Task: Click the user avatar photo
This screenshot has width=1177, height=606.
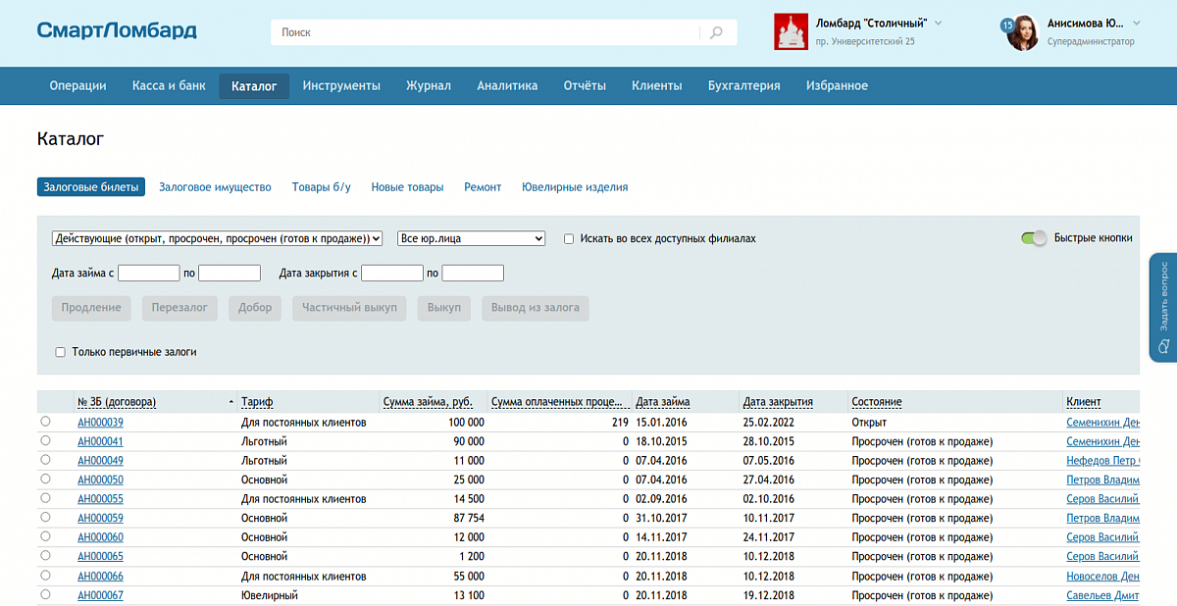Action: click(1024, 32)
